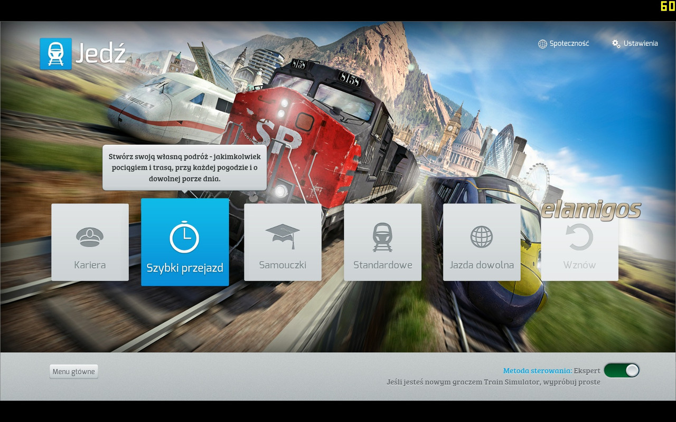Screen dimensions: 676x422
Task: Click the Metoda sterowania label text
Action: pyautogui.click(x=538, y=371)
